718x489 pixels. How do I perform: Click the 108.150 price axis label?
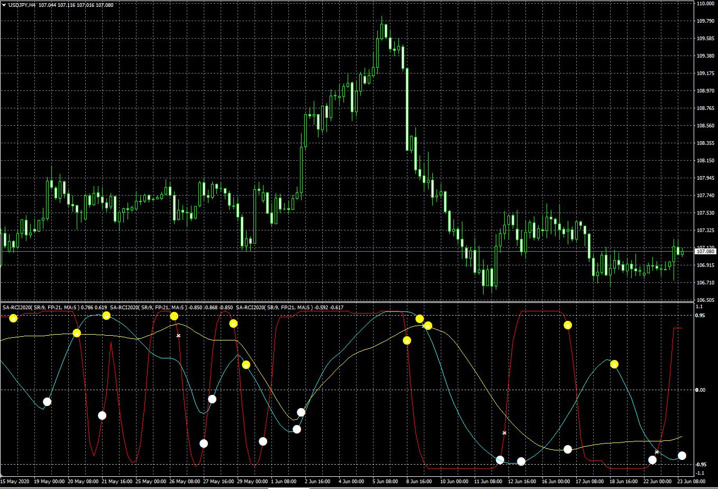[705, 161]
